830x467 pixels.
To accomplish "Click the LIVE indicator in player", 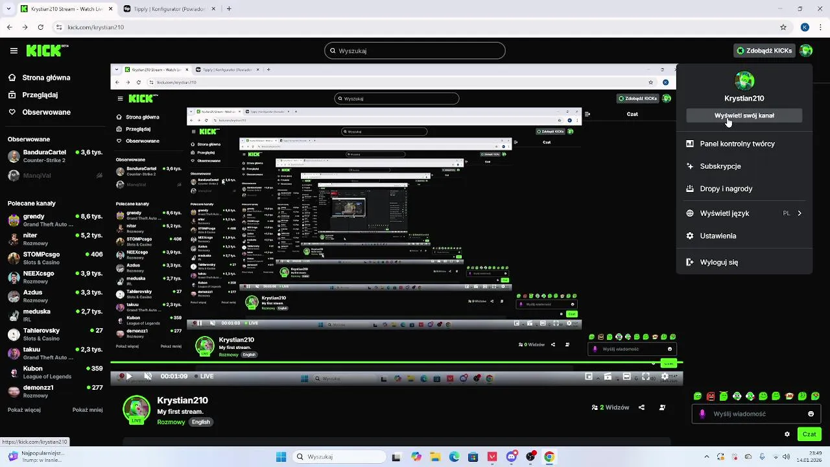I will [x=204, y=376].
